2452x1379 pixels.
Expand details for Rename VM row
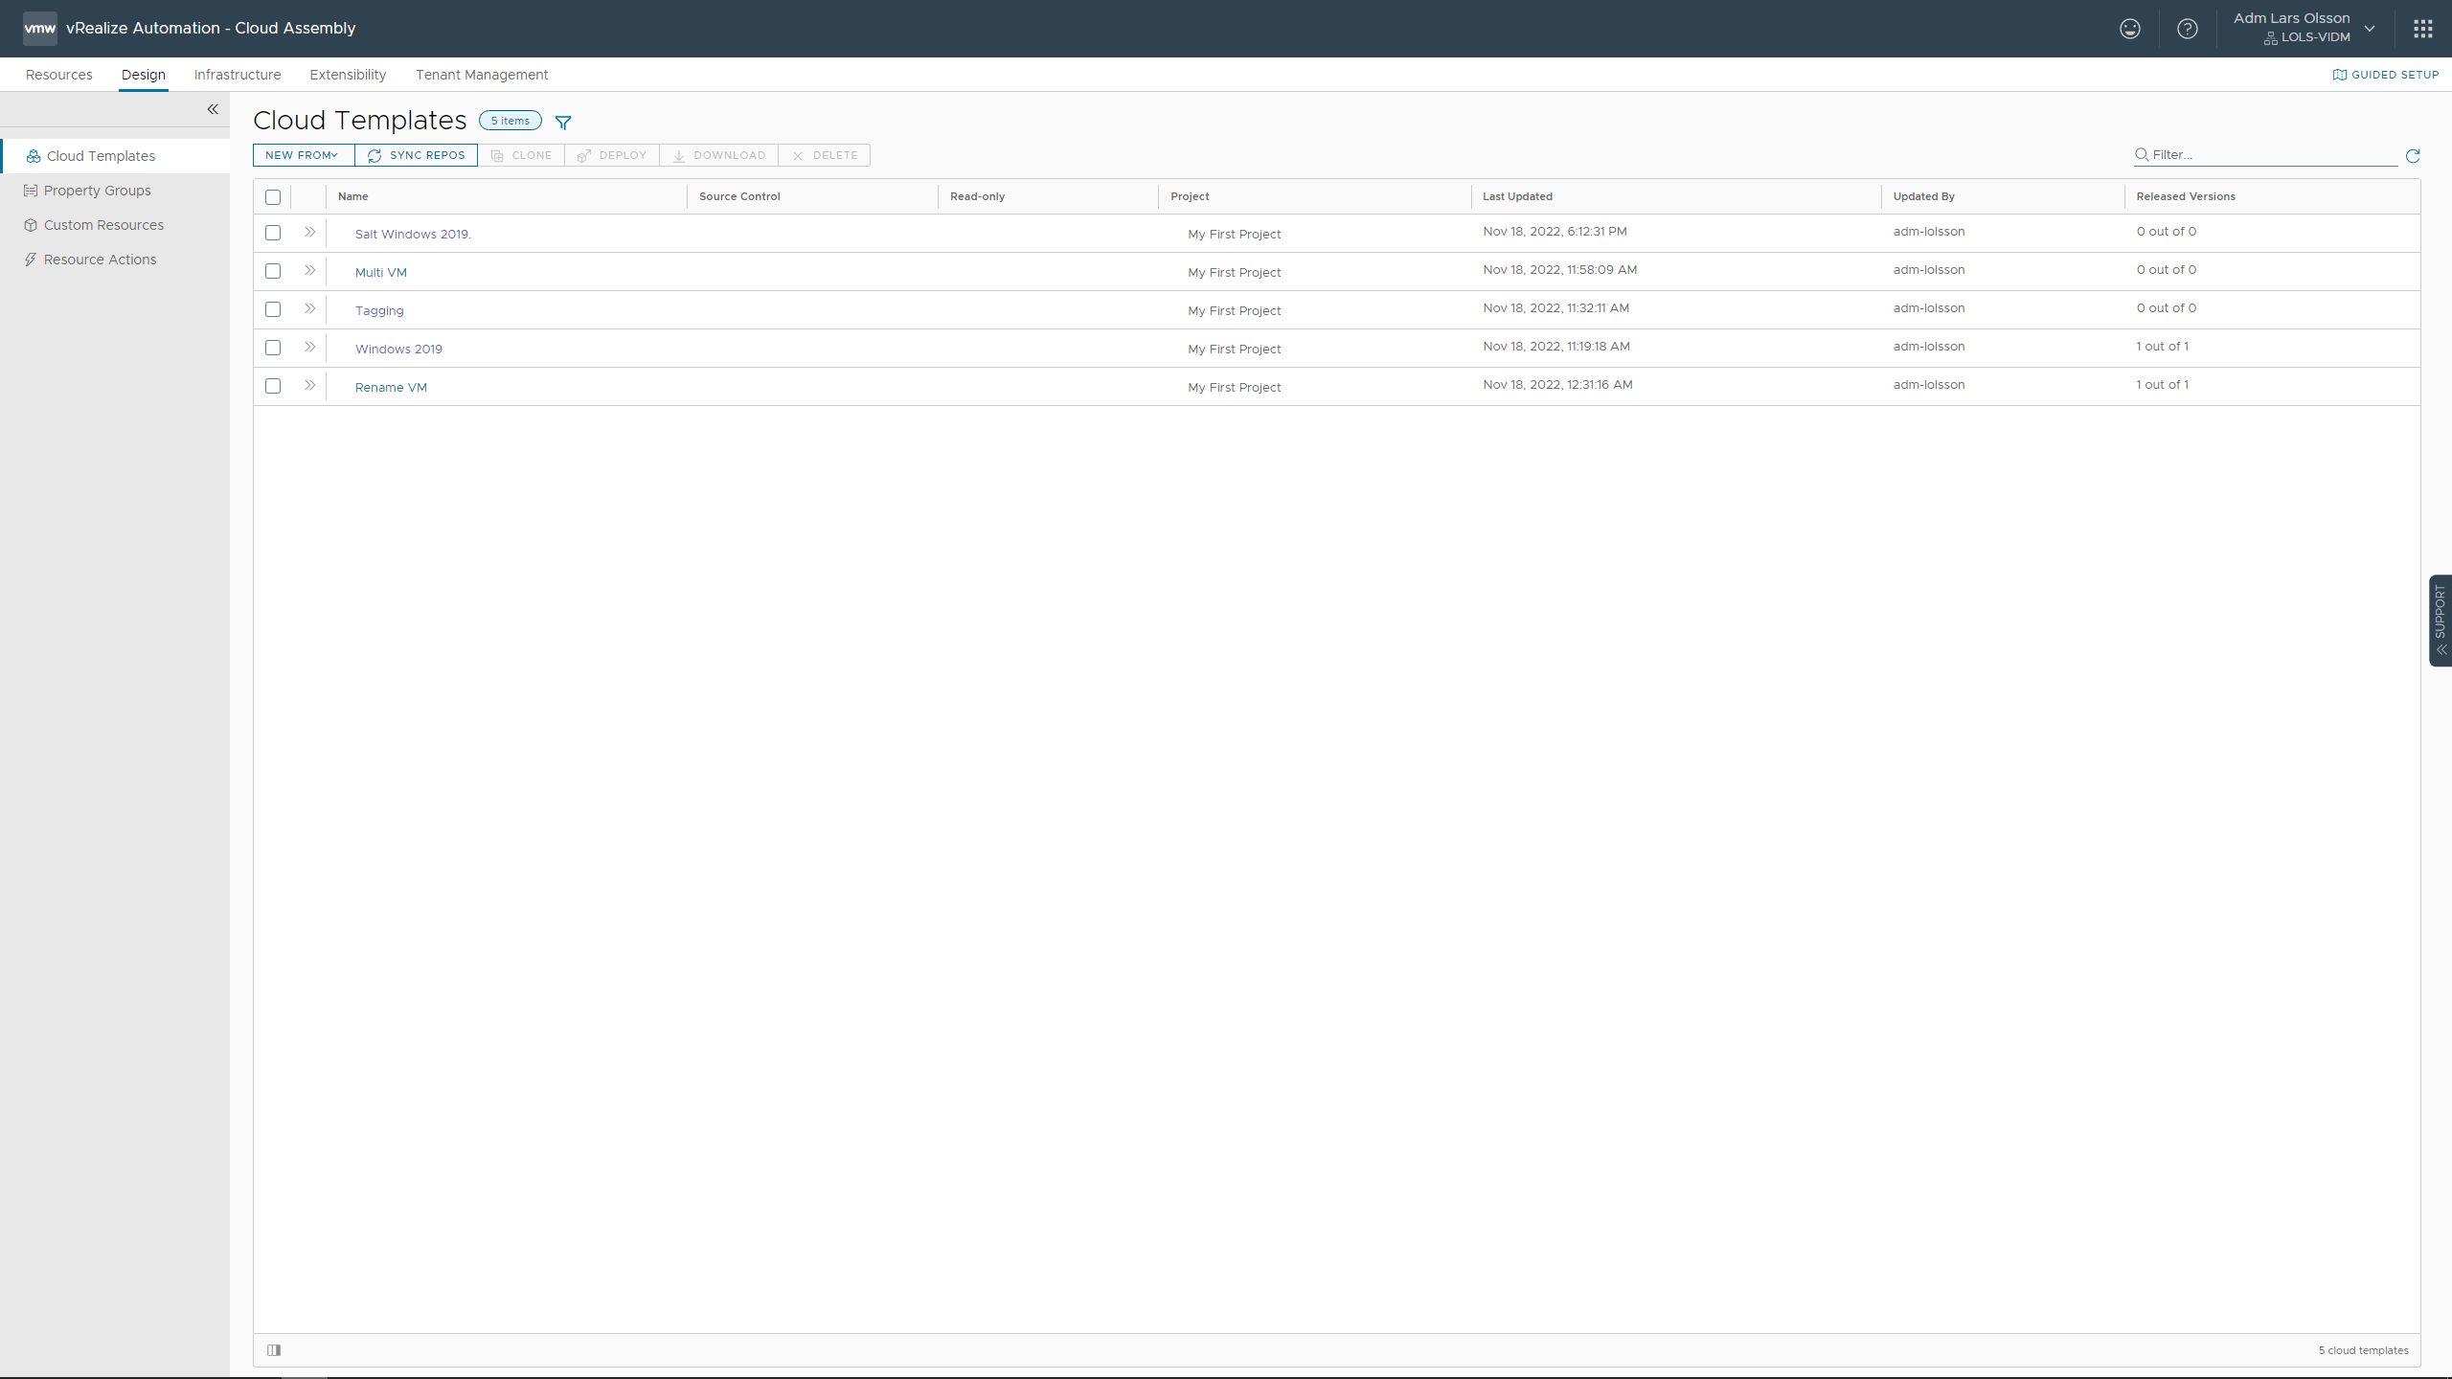coord(309,385)
